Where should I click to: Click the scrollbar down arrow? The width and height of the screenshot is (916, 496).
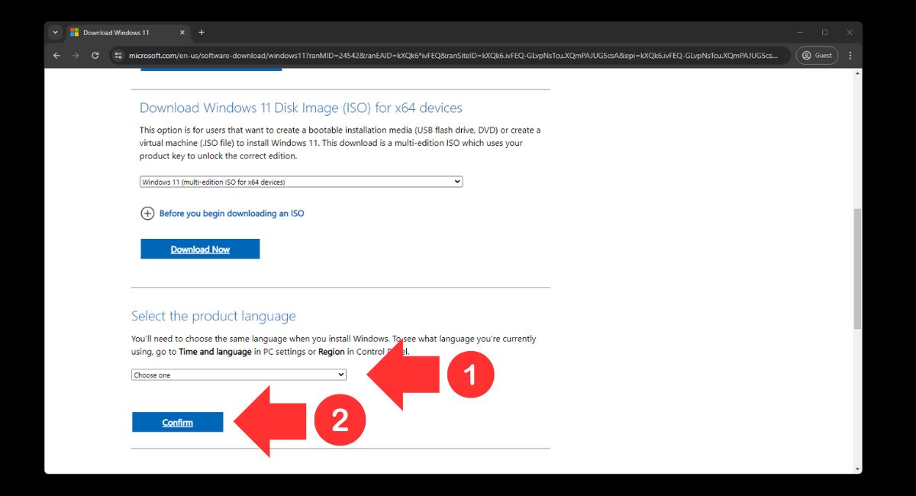(857, 469)
